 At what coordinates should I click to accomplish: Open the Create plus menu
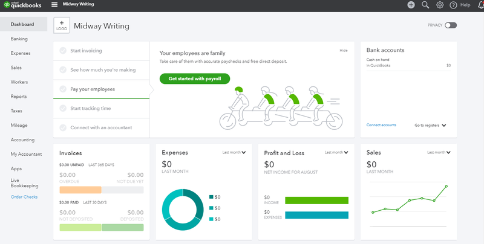411,5
